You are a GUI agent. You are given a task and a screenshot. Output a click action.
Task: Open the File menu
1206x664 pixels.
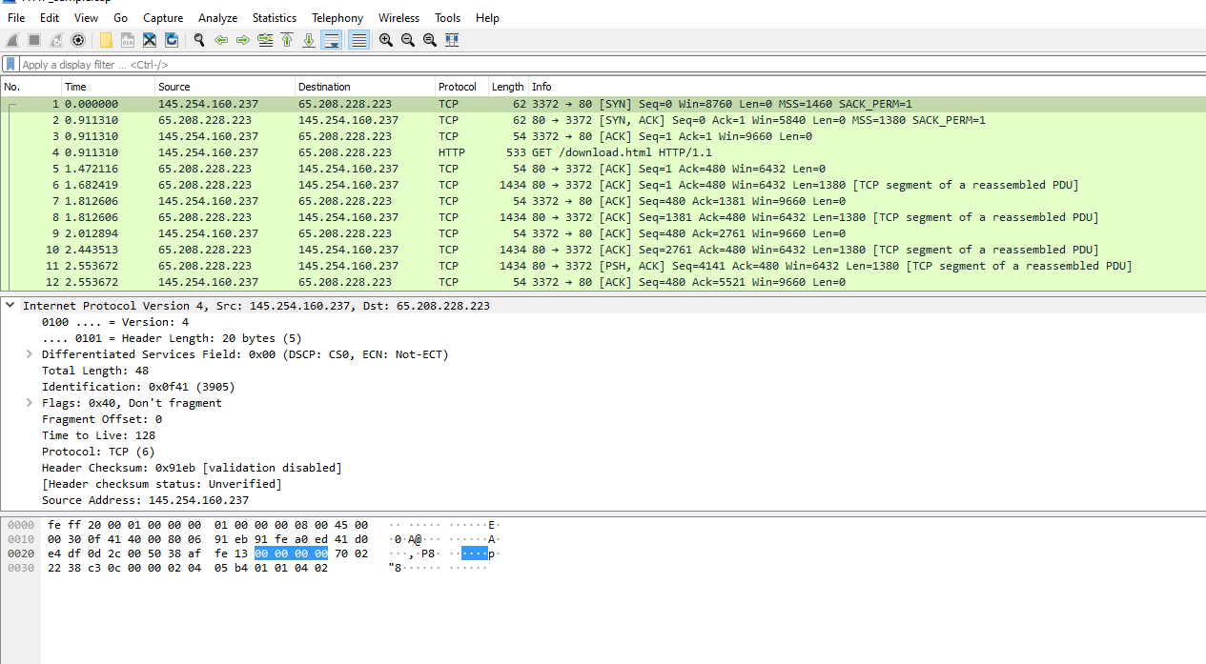[x=16, y=18]
